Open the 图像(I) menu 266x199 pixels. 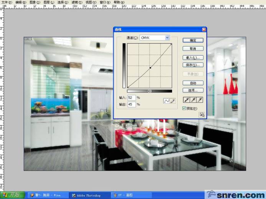pyautogui.click(x=35, y=2)
